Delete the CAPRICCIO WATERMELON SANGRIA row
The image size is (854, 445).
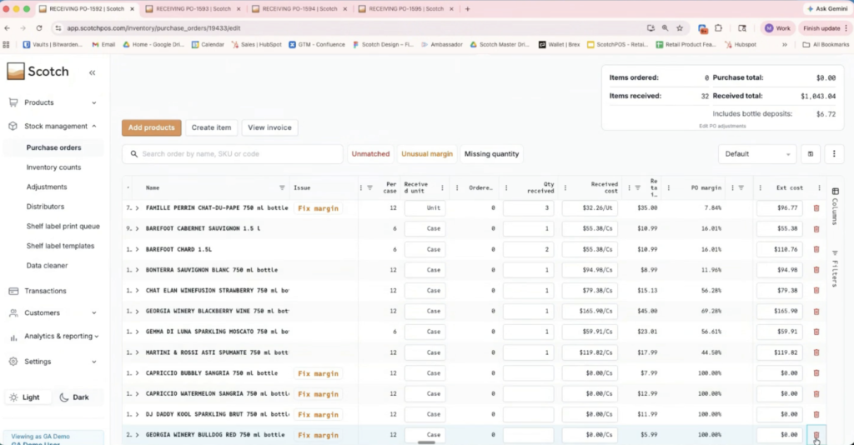[x=816, y=394]
